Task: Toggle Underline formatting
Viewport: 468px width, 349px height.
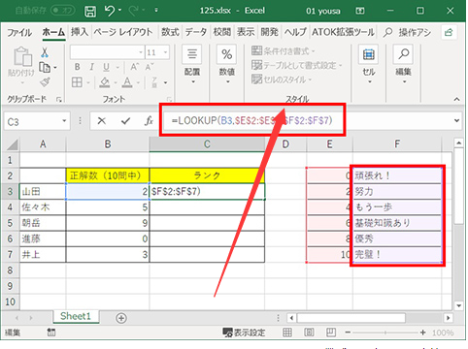Action: (106, 67)
